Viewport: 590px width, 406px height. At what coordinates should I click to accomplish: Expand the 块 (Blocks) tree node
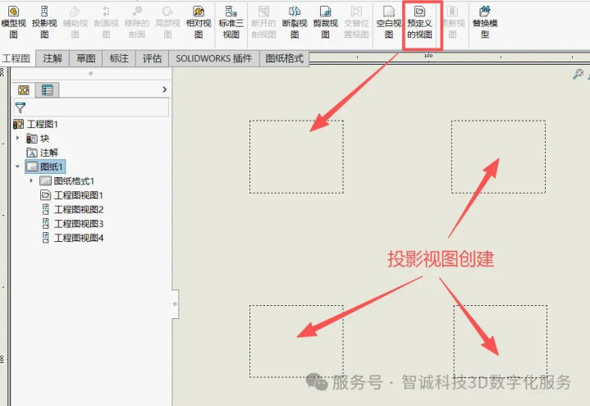tap(18, 138)
